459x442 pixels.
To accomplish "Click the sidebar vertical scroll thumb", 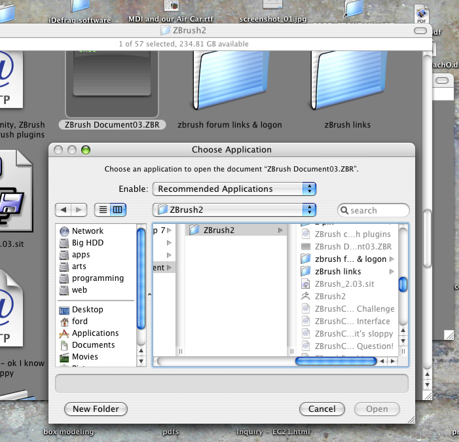I will [x=141, y=279].
